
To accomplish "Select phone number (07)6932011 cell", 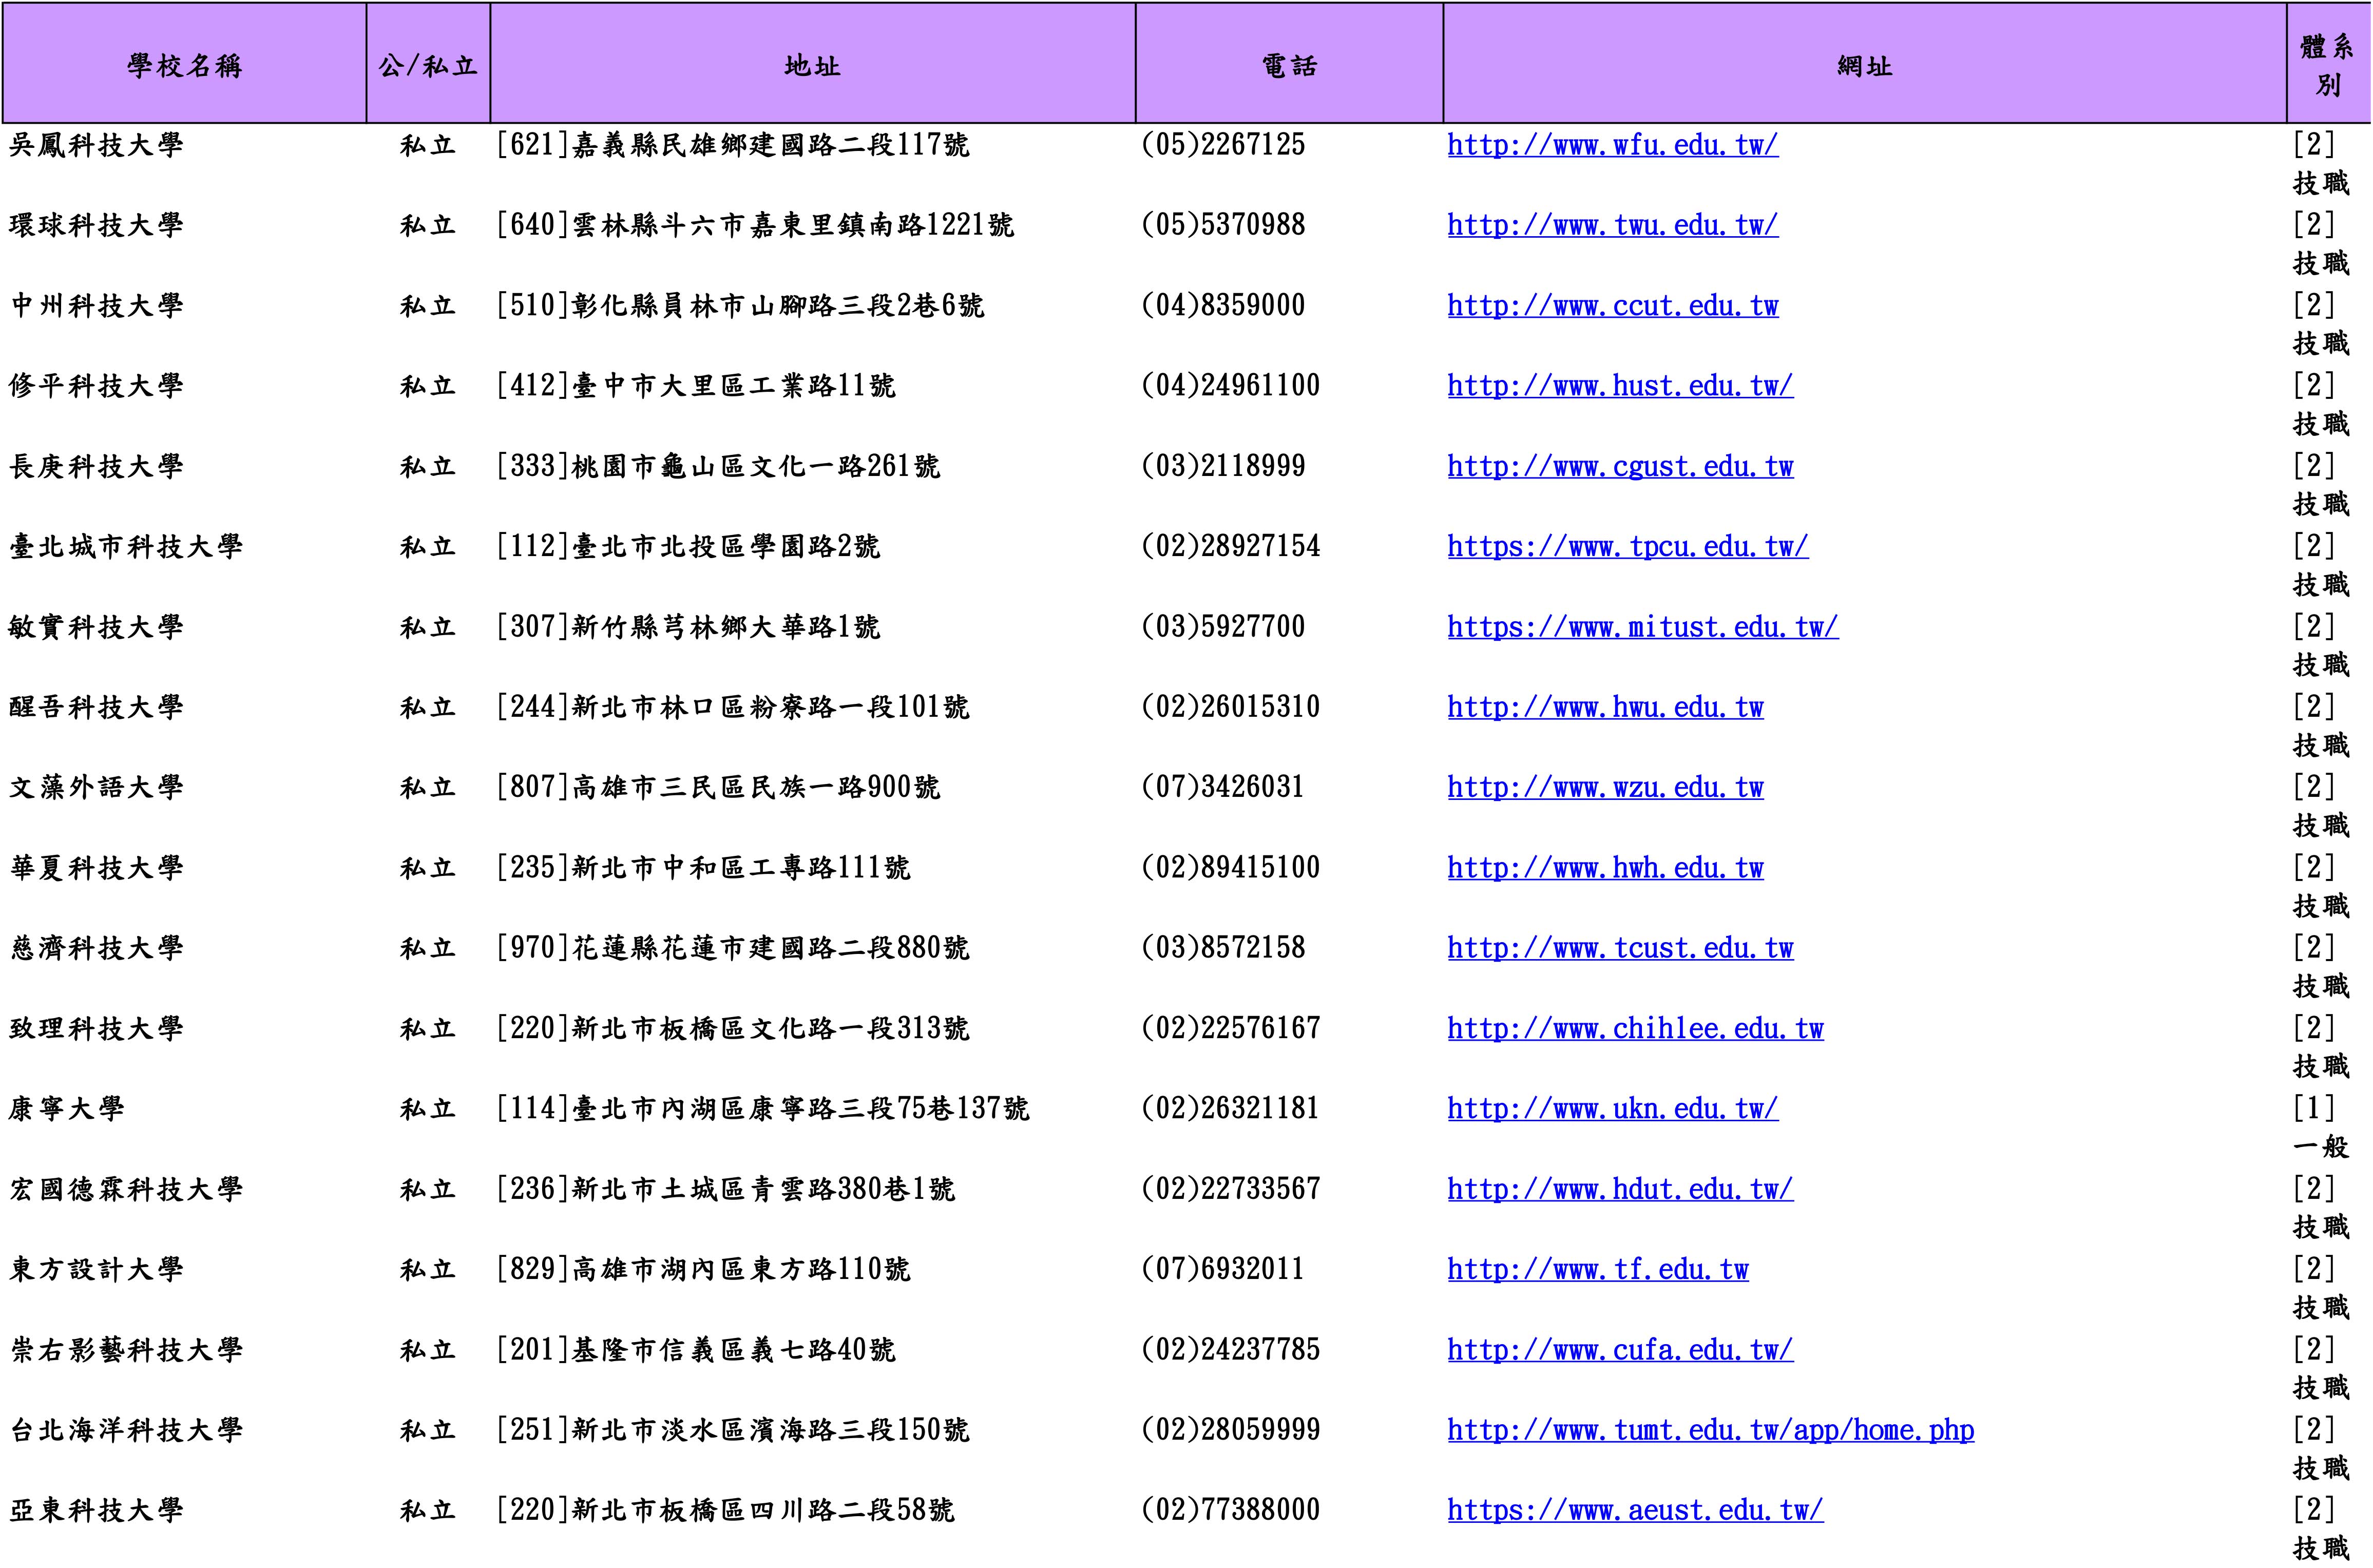I will [x=1222, y=1270].
